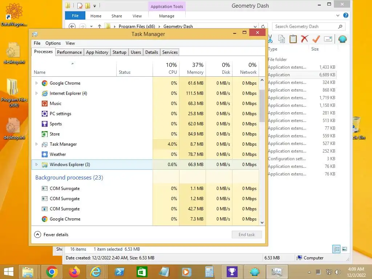Open the Manage ribbon tab

[x=166, y=16]
